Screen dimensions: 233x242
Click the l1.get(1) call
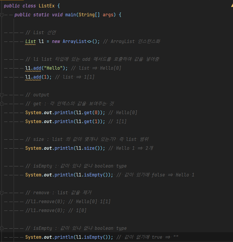coord(88,122)
